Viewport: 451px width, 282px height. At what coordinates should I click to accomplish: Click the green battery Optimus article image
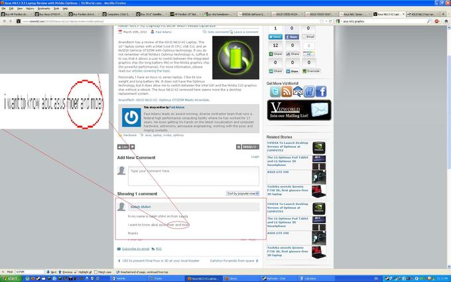point(235,58)
